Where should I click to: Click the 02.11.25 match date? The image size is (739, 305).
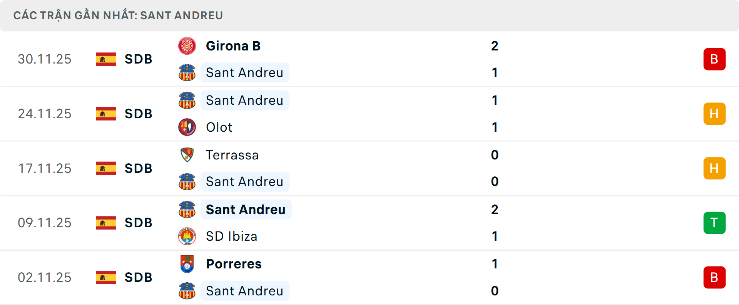click(x=45, y=277)
